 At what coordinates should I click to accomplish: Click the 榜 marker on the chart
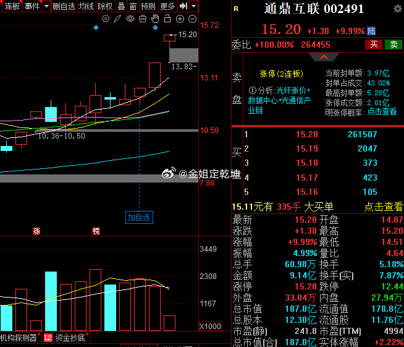tap(96, 231)
